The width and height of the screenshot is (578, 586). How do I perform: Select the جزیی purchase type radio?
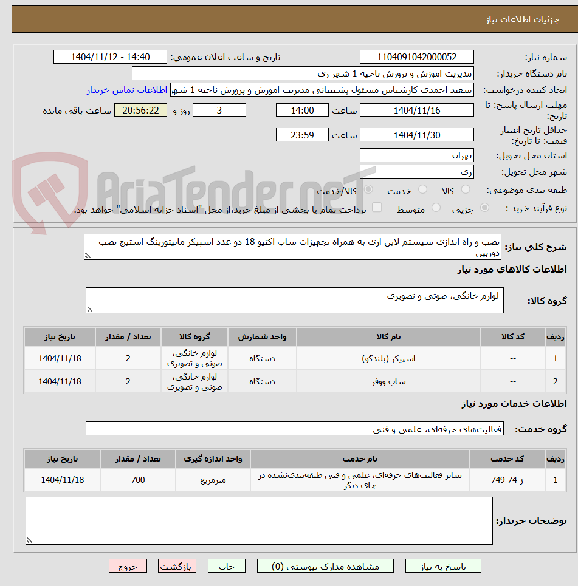coord(484,208)
